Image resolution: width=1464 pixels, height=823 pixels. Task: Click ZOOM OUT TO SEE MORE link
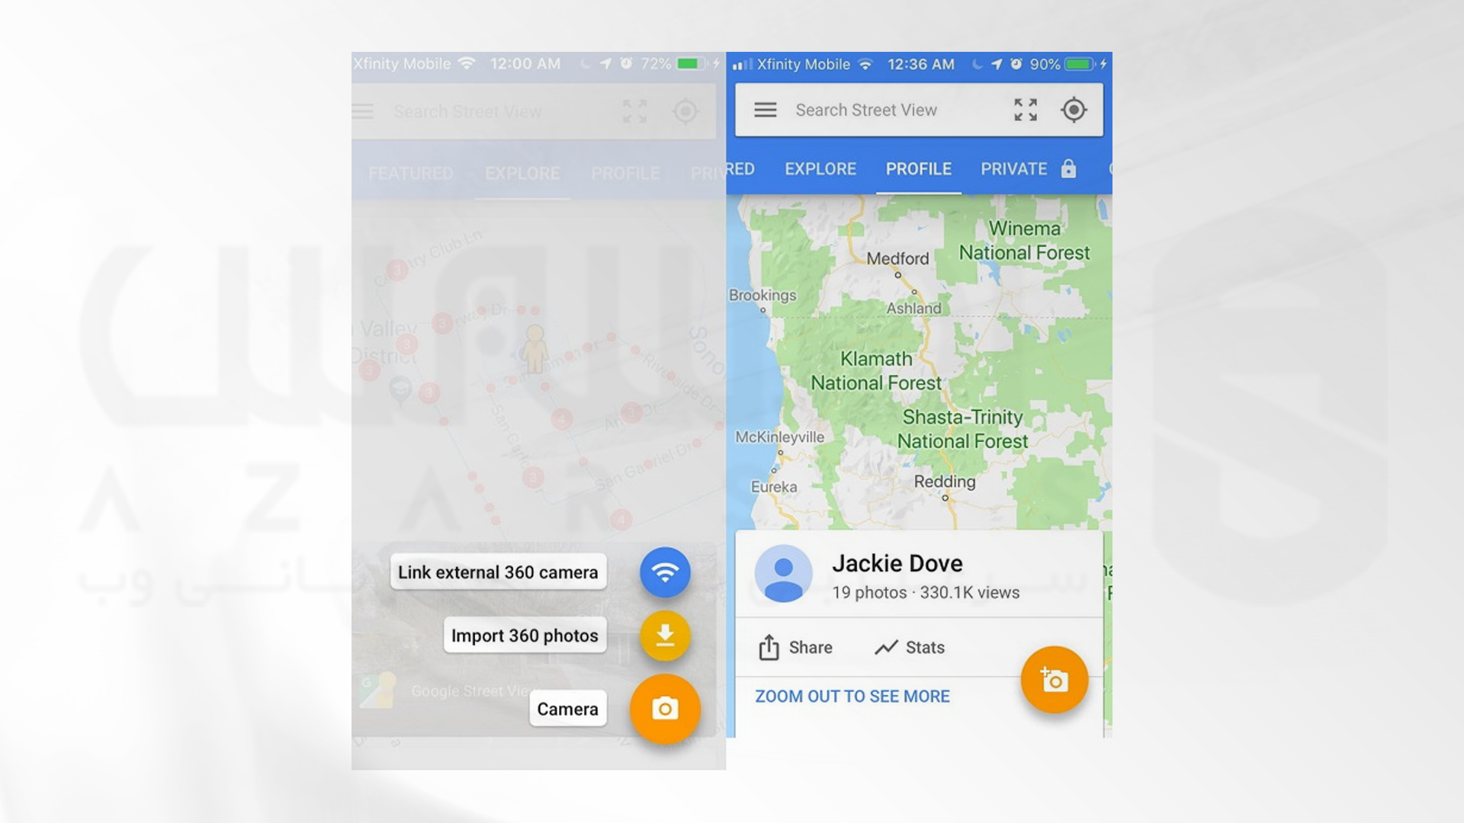tap(852, 696)
